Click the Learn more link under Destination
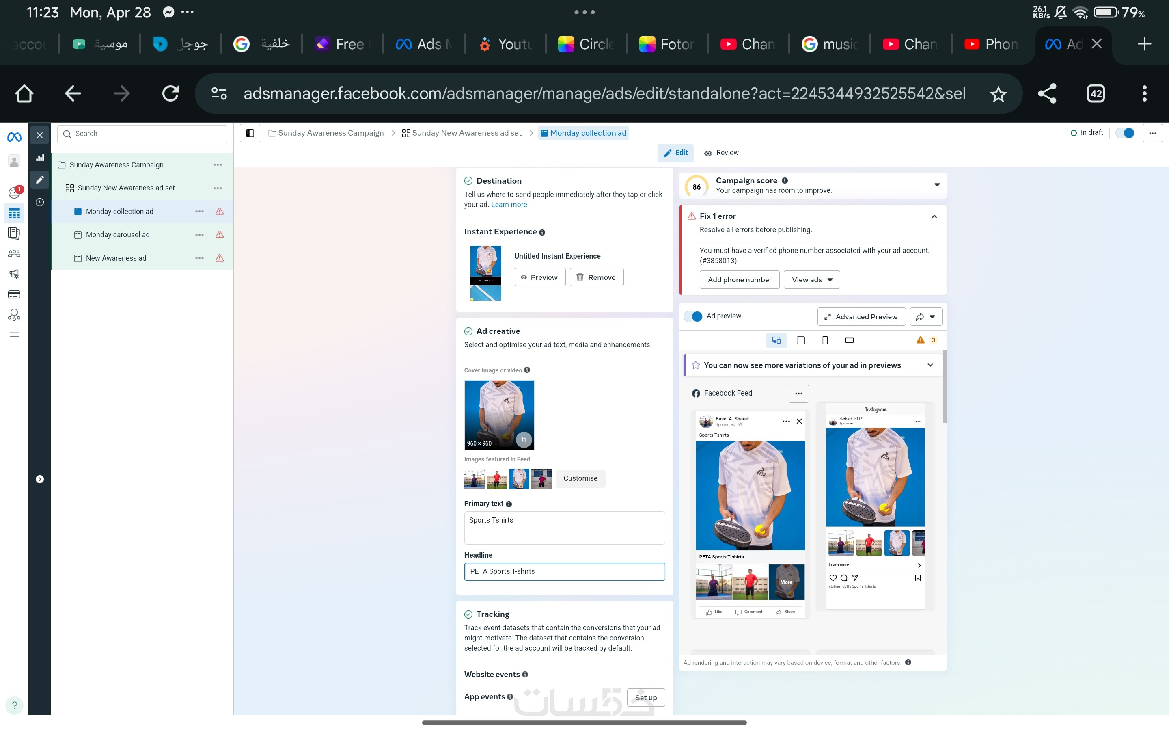Screen dimensions: 1169x731 click(x=509, y=205)
